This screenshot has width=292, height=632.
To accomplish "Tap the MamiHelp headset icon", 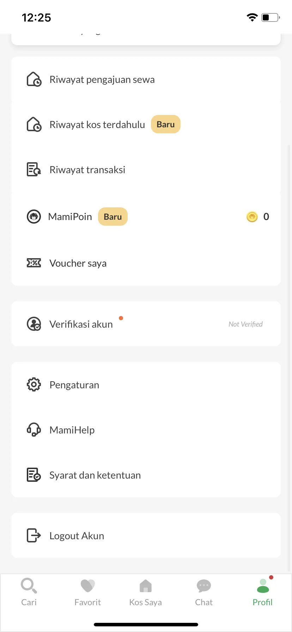I will [x=34, y=430].
